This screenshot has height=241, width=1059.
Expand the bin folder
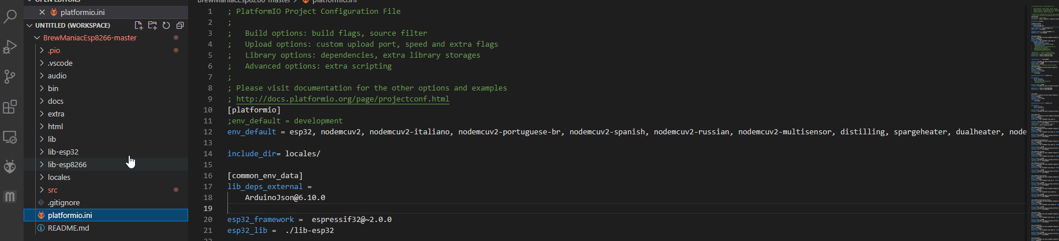(x=42, y=88)
